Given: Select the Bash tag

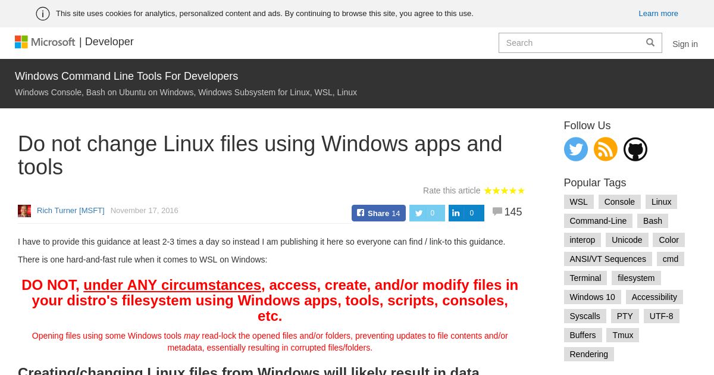Looking at the screenshot, I should pyautogui.click(x=653, y=221).
